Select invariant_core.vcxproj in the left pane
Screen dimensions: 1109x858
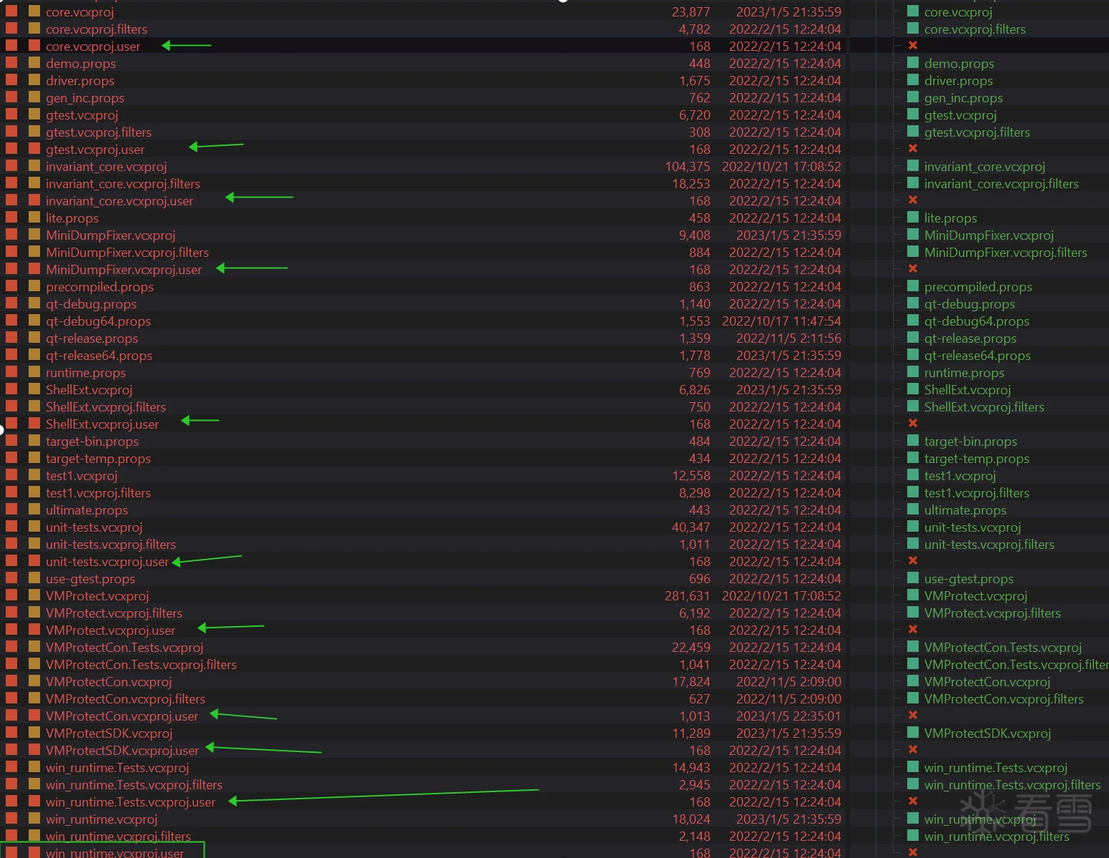(106, 167)
